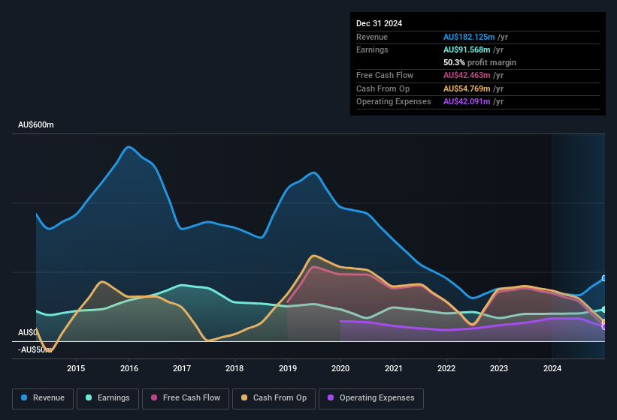Toggle the Cash From Op legend button
Viewport: 617px width, 420px height.
[274, 398]
